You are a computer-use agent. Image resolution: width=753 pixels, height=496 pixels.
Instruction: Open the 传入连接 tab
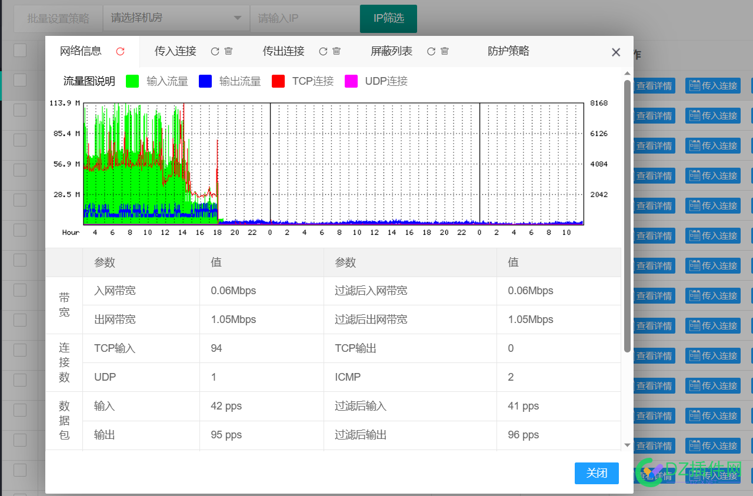point(175,51)
